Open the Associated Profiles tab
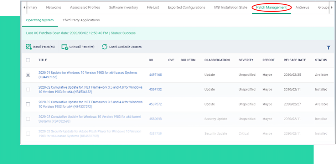 click(x=85, y=7)
